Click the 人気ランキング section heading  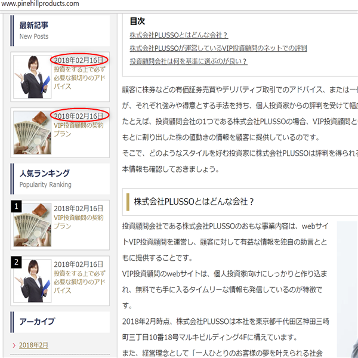click(x=44, y=174)
